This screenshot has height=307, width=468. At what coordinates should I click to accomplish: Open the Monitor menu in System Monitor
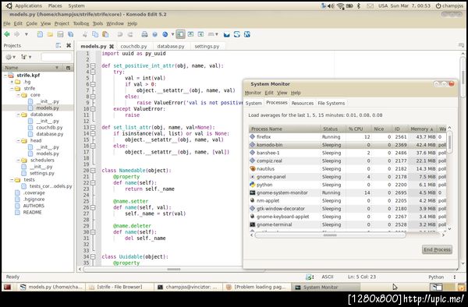[x=253, y=93]
